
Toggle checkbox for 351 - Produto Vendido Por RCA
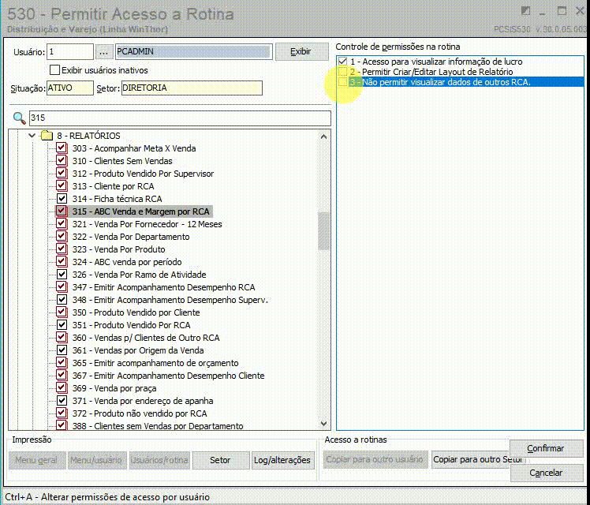coord(62,325)
